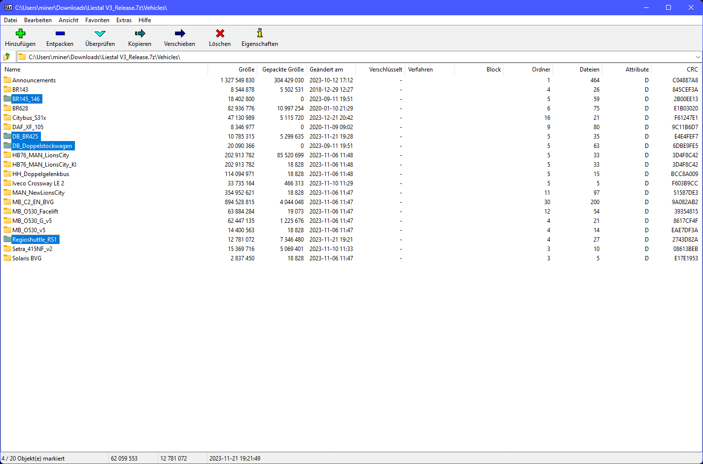Click inside the address path field
Image resolution: width=703 pixels, height=464 pixels.
[x=345, y=57]
